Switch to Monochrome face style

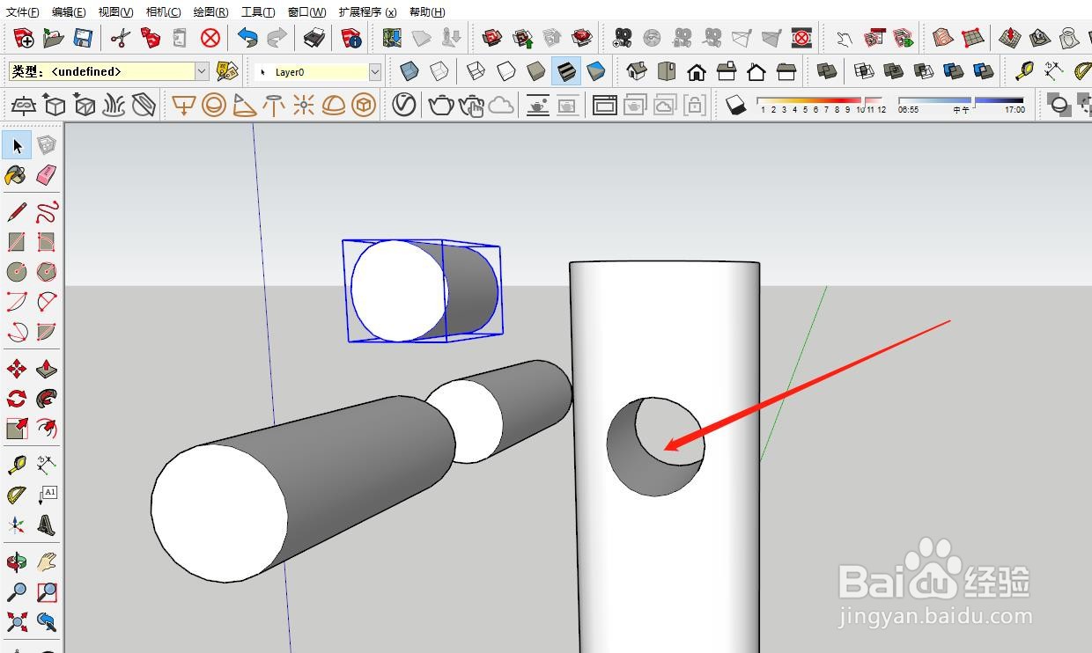click(x=596, y=71)
